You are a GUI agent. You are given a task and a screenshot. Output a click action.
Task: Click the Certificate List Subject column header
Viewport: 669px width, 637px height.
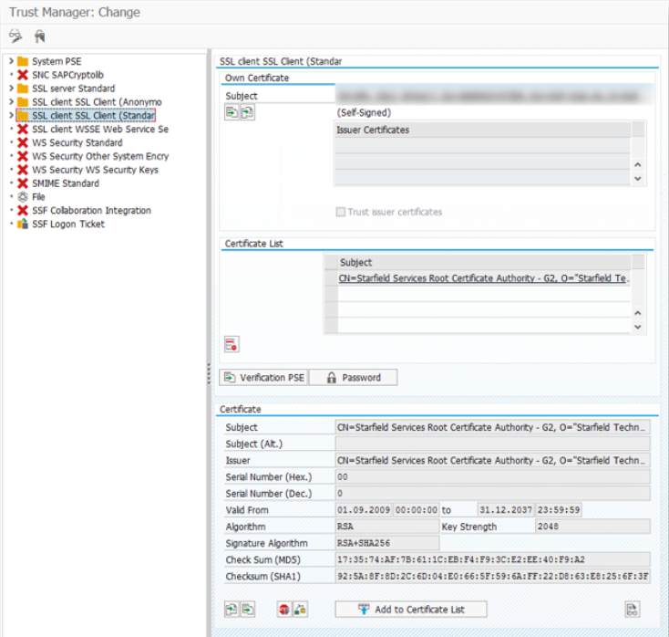[484, 262]
